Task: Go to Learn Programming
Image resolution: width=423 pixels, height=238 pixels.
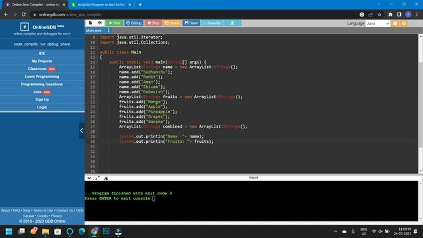Action: coord(42,77)
